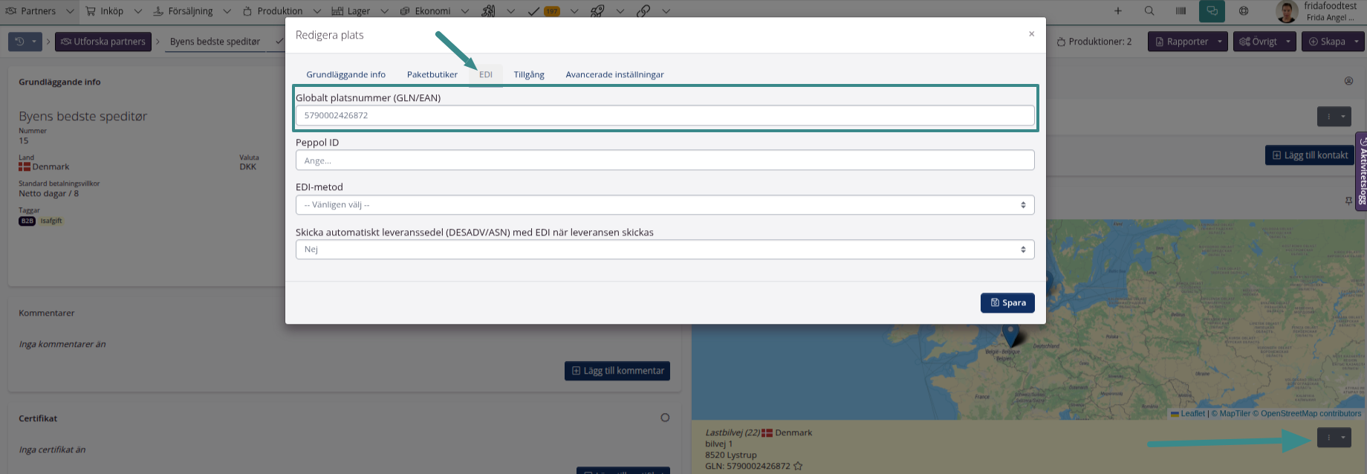Open the Produktion menu

(273, 11)
